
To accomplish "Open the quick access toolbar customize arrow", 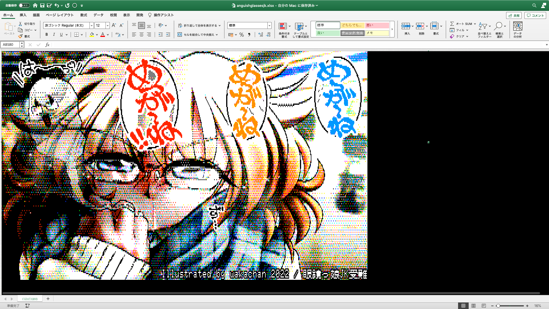I will (x=82, y=5).
